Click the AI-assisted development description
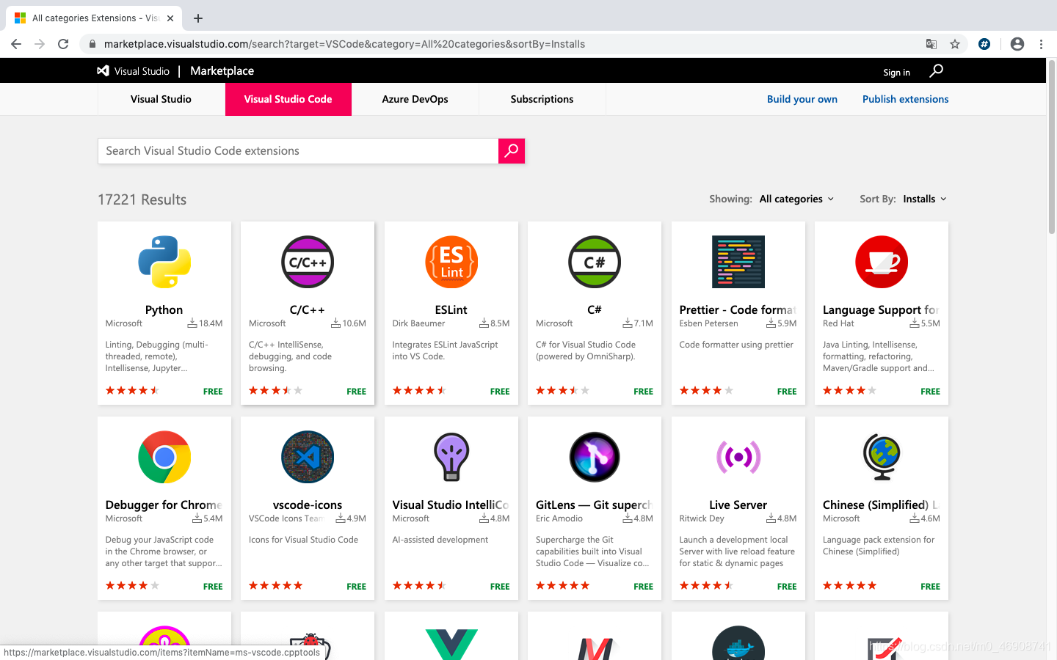The image size is (1057, 660). [x=440, y=540]
